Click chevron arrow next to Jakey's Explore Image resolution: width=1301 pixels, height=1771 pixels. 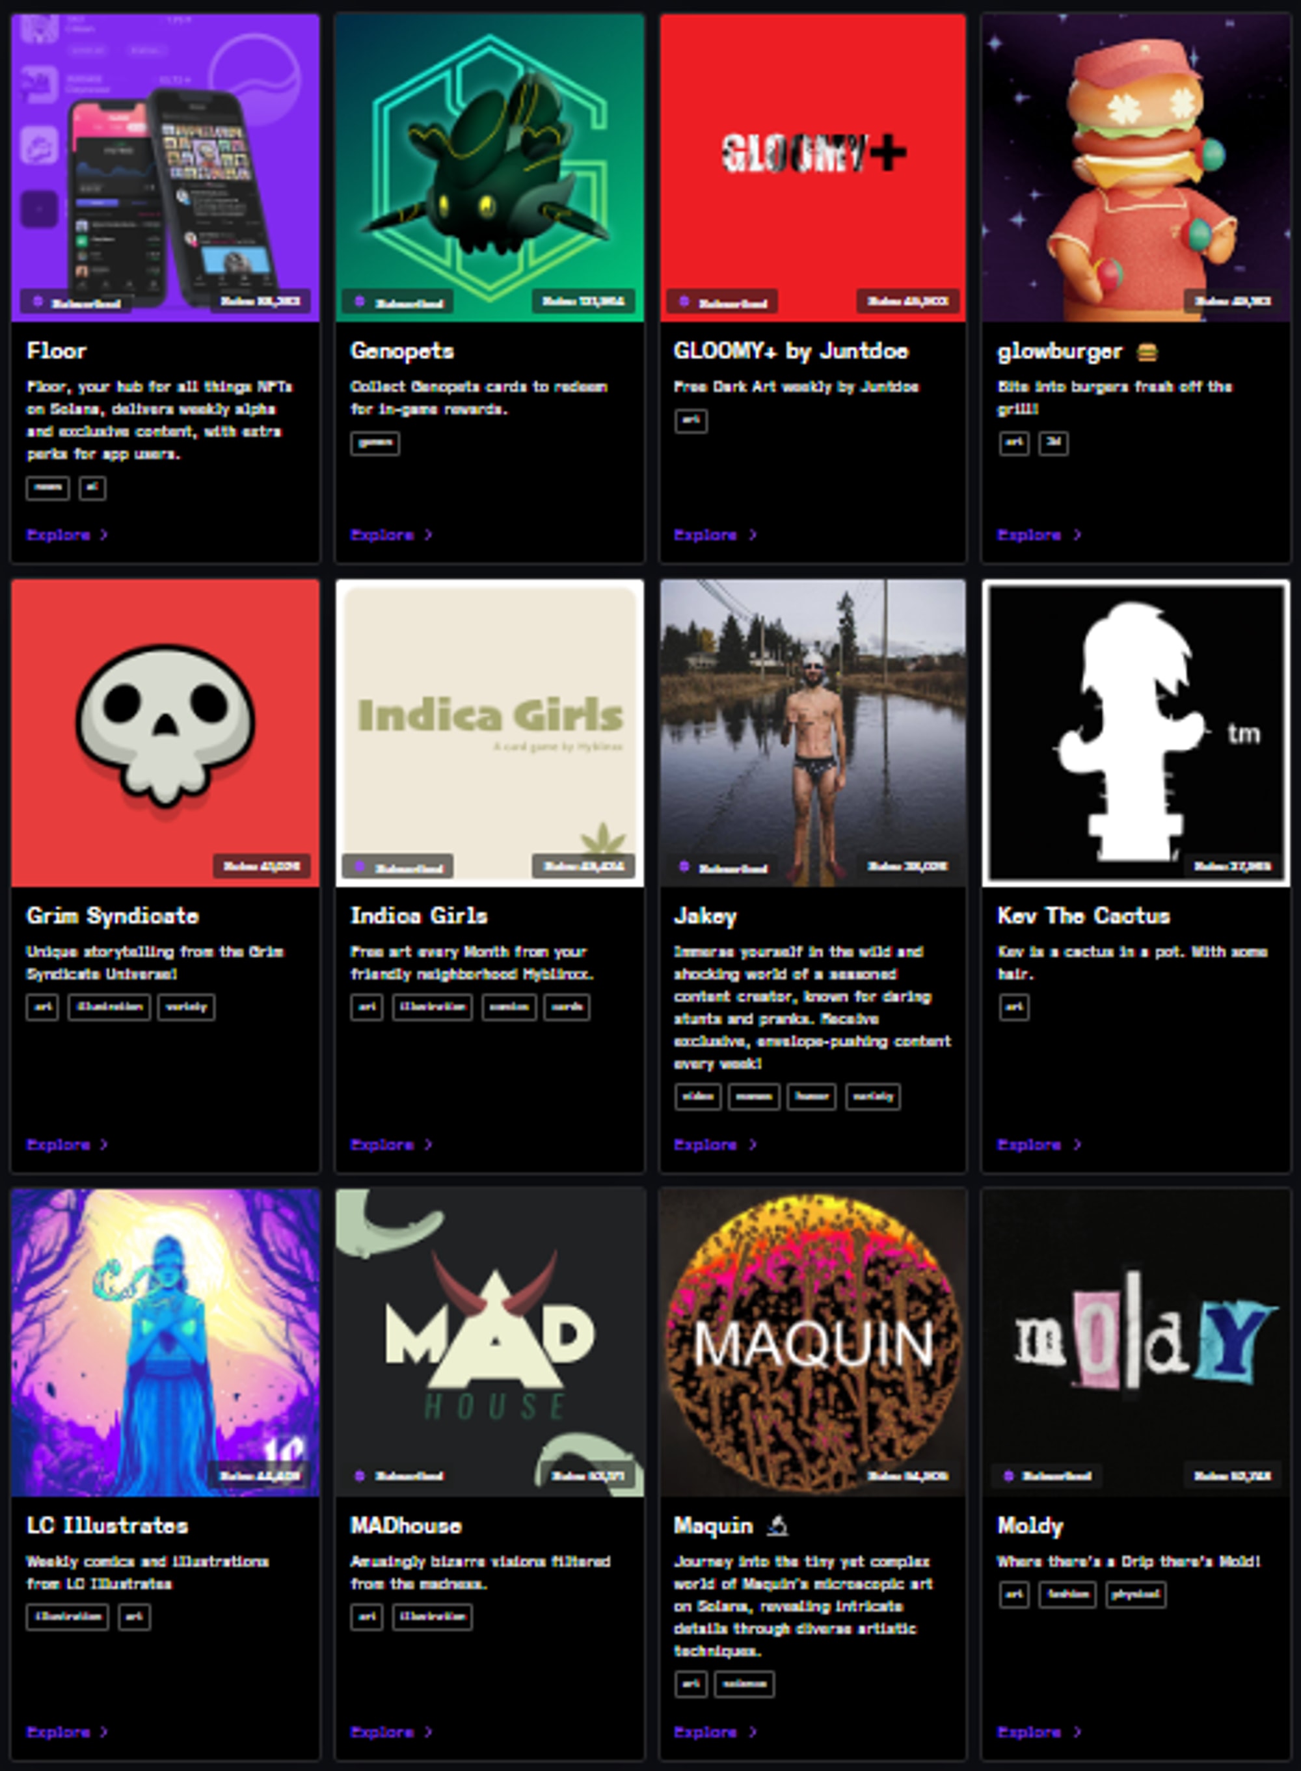tap(753, 1144)
